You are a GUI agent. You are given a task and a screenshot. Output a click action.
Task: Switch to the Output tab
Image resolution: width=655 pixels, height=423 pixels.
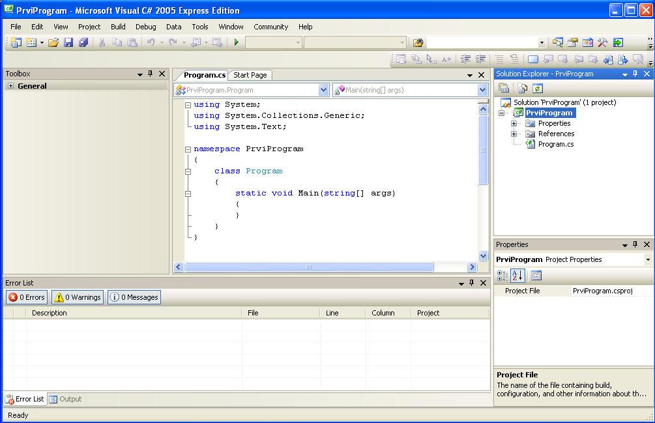(x=66, y=399)
